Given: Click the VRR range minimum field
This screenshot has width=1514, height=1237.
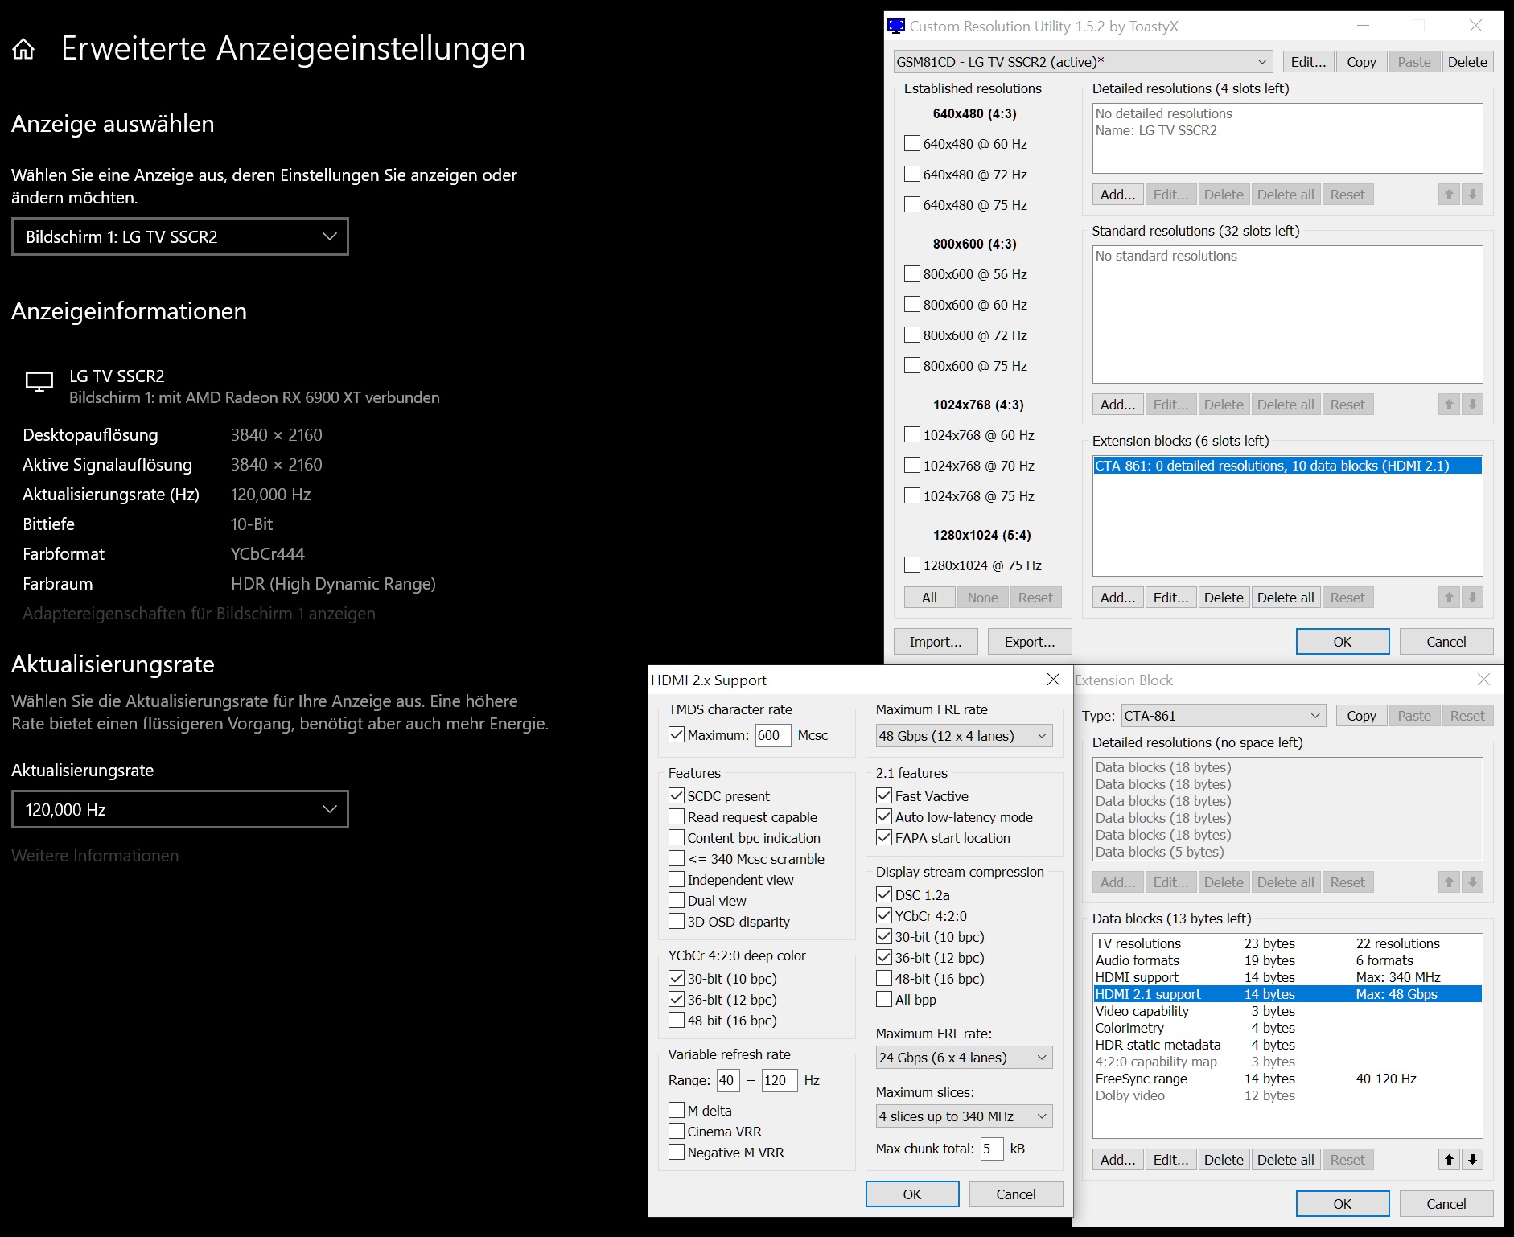Looking at the screenshot, I should click(728, 1079).
